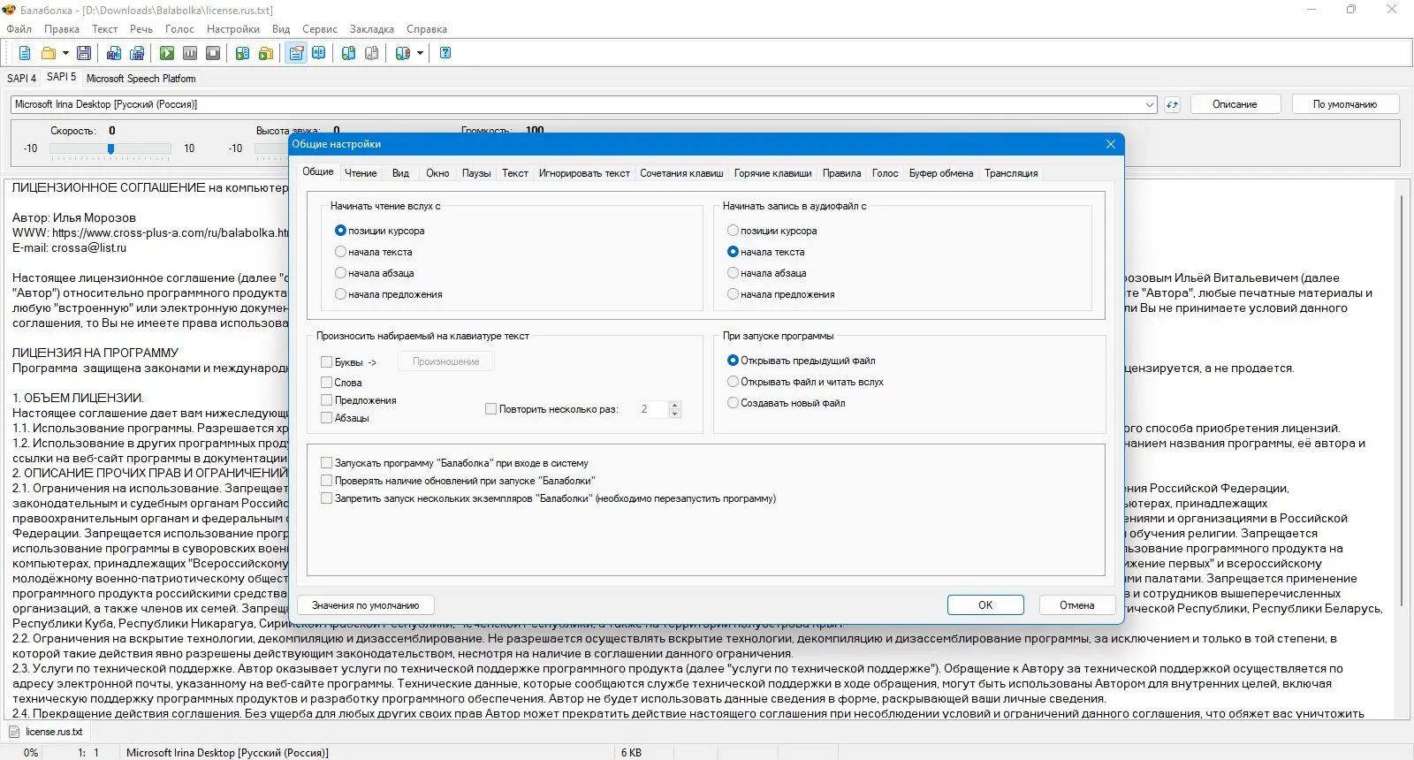
Task: Switch to the SAPI 4 voice tab
Action: 21,79
